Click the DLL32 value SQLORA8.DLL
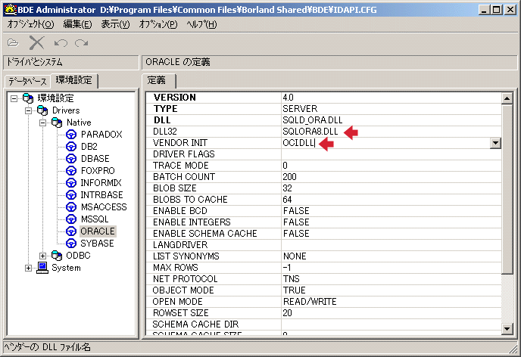 click(x=310, y=132)
